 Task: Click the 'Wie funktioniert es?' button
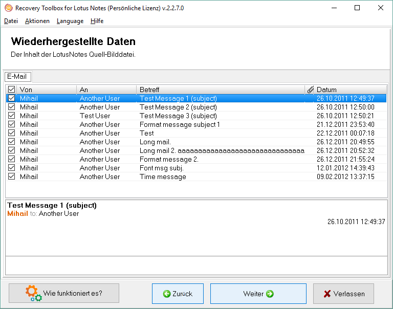coord(64,293)
